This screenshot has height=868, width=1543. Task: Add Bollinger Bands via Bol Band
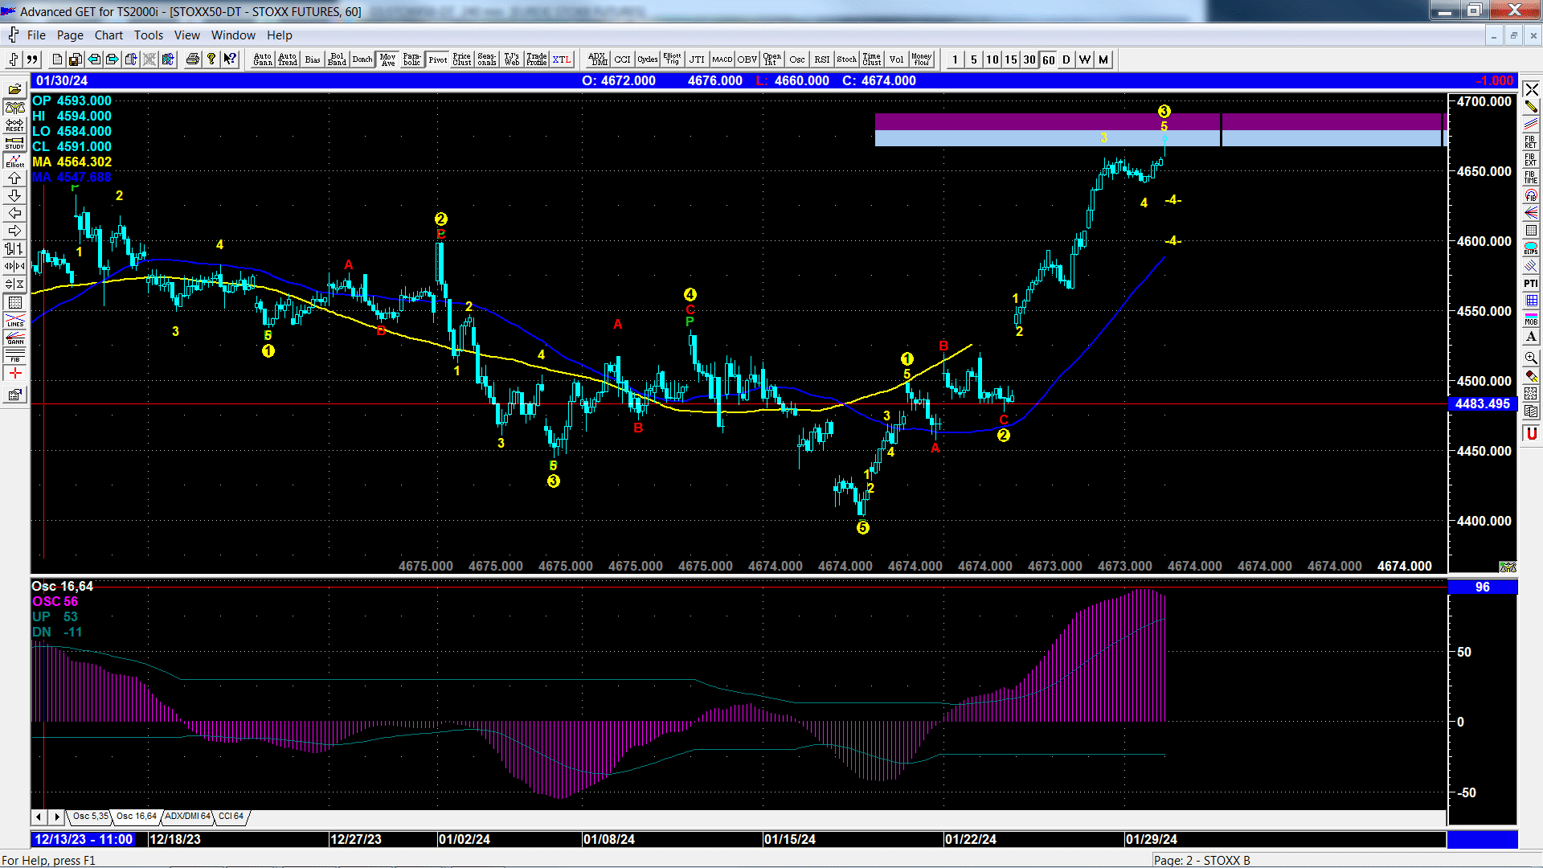click(338, 59)
